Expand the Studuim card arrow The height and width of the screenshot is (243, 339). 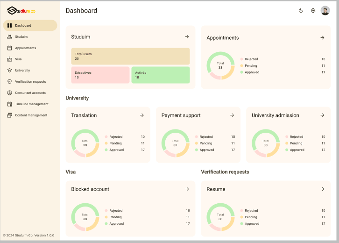pyautogui.click(x=187, y=37)
